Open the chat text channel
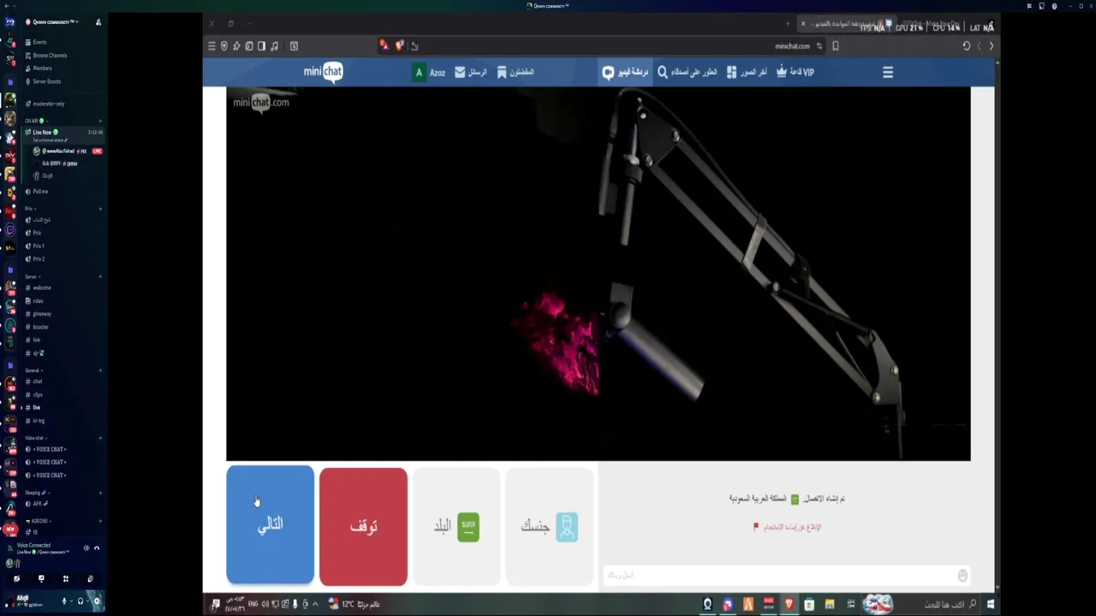The height and width of the screenshot is (616, 1096). (x=37, y=382)
